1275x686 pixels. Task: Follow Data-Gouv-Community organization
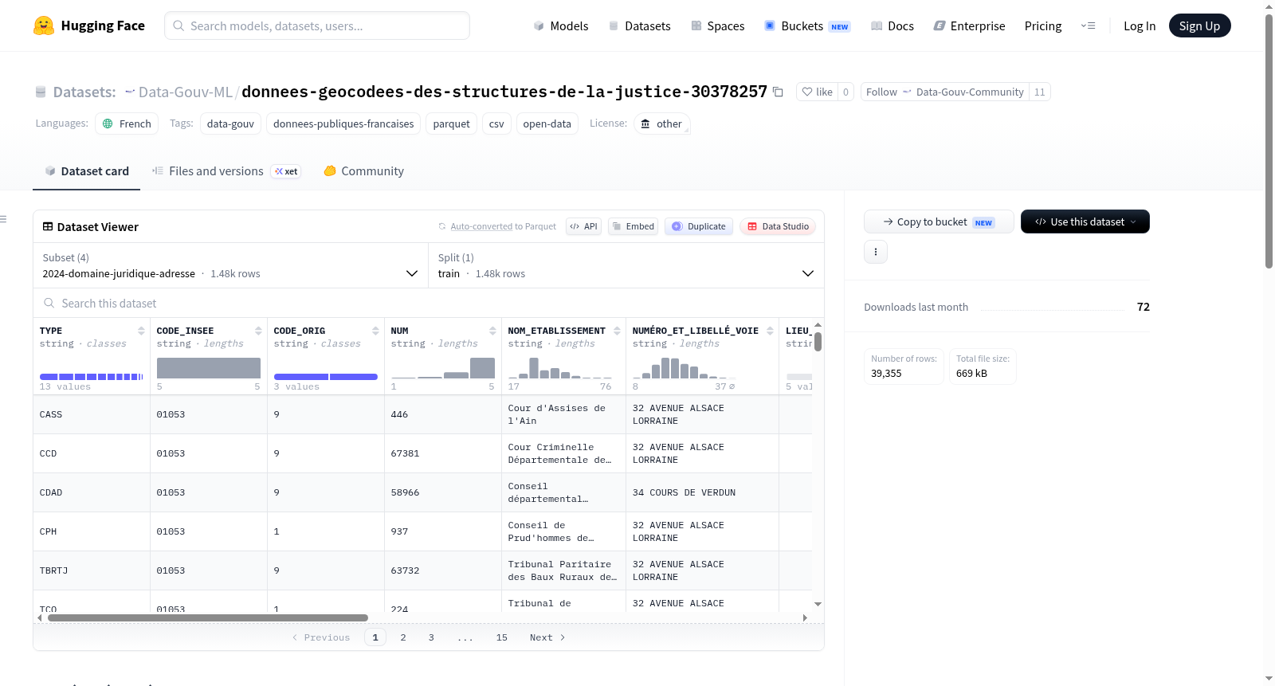[945, 92]
